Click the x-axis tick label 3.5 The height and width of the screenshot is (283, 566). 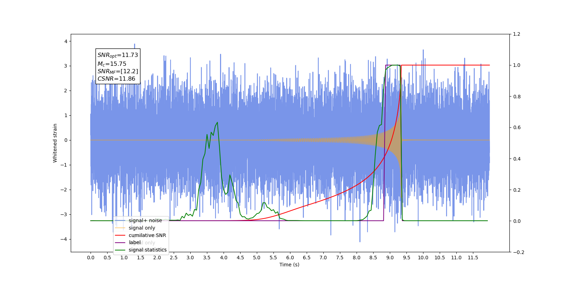207,258
